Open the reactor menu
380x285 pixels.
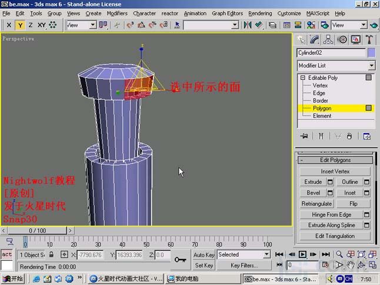coord(169,14)
